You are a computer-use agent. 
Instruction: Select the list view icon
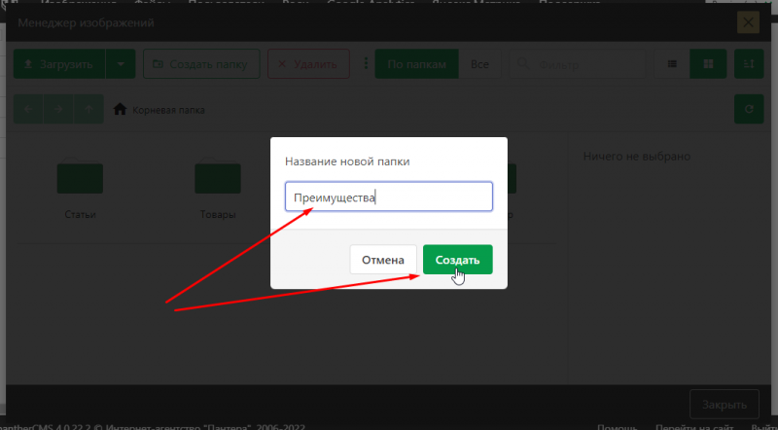(672, 65)
